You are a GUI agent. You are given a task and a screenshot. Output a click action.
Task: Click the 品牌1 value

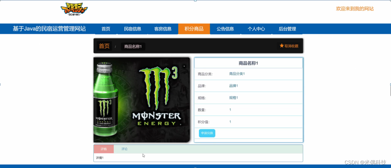(233, 86)
